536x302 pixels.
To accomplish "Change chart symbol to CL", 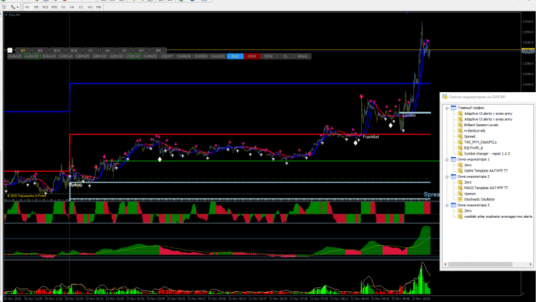I will (x=285, y=56).
